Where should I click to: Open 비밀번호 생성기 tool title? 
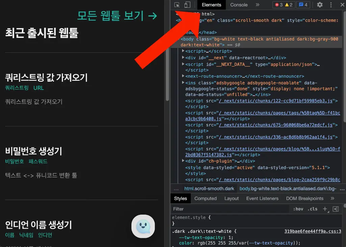33,151
